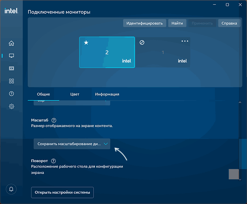Screen dimensions: 247x204
Task: Open the Display section monitor icon
Action: click(x=11, y=56)
